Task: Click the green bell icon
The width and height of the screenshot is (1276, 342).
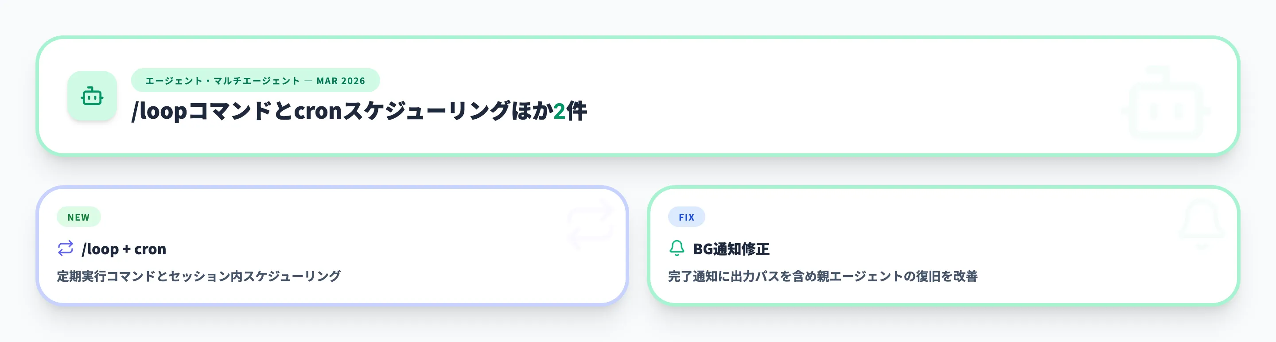Action: pos(677,248)
